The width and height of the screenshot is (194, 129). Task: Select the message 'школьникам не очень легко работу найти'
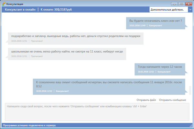[67, 51]
